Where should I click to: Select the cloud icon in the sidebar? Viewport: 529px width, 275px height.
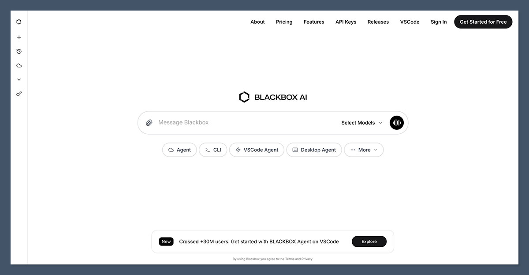tap(19, 65)
